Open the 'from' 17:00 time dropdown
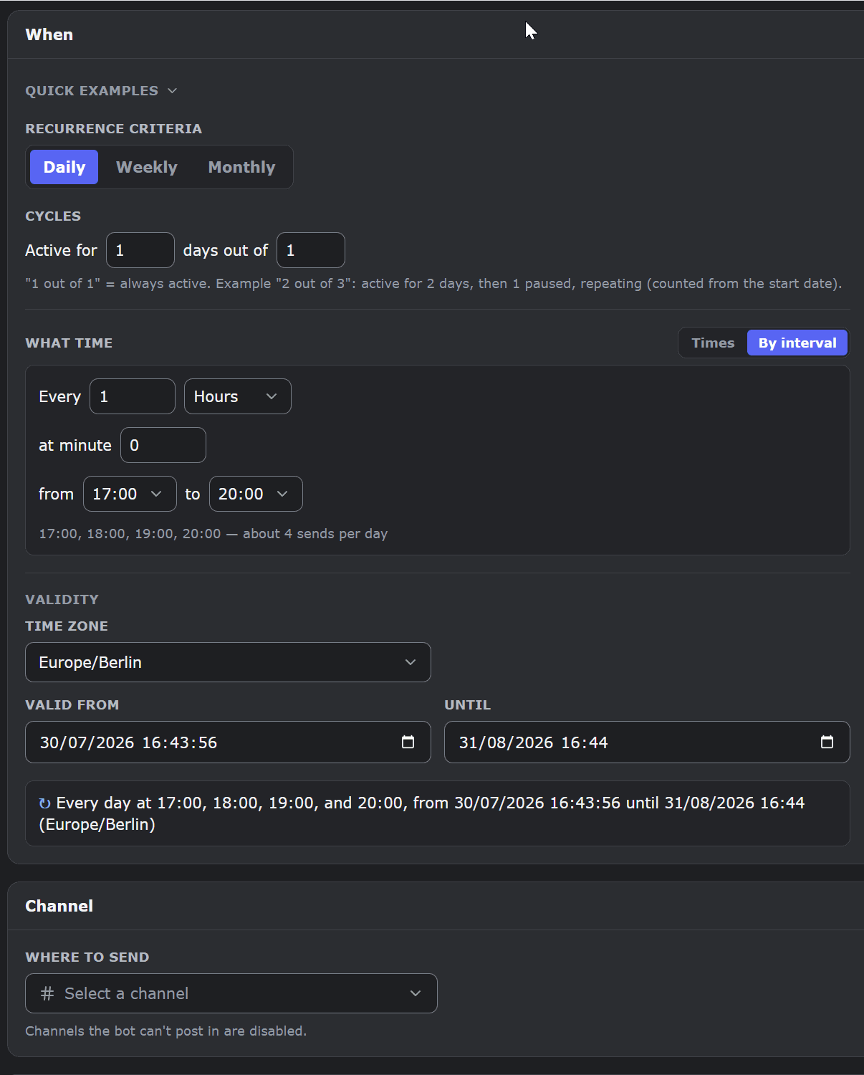Viewport: 864px width, 1075px height. coord(130,494)
